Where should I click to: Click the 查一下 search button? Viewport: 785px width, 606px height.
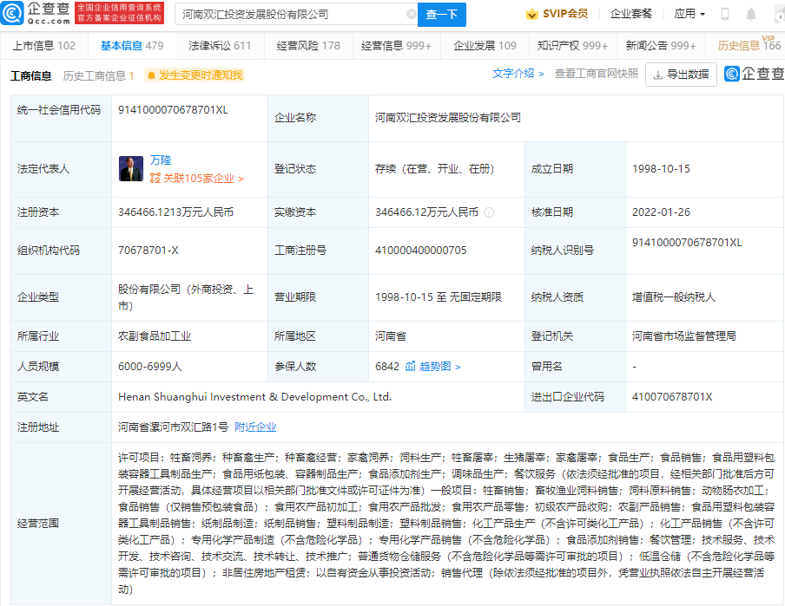pyautogui.click(x=443, y=15)
